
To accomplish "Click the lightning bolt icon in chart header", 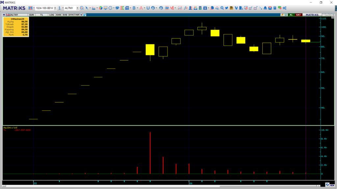I will (282, 15).
